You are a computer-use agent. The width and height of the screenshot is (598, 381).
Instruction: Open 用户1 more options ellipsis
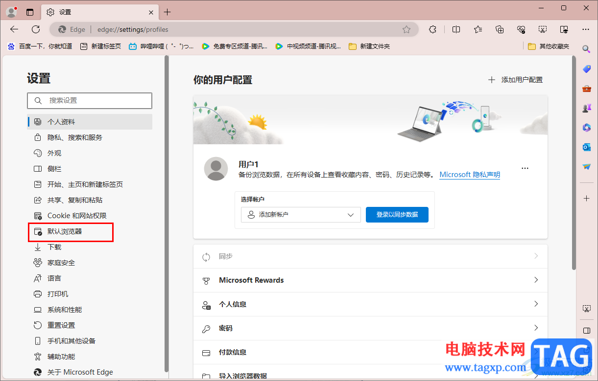coord(525,168)
